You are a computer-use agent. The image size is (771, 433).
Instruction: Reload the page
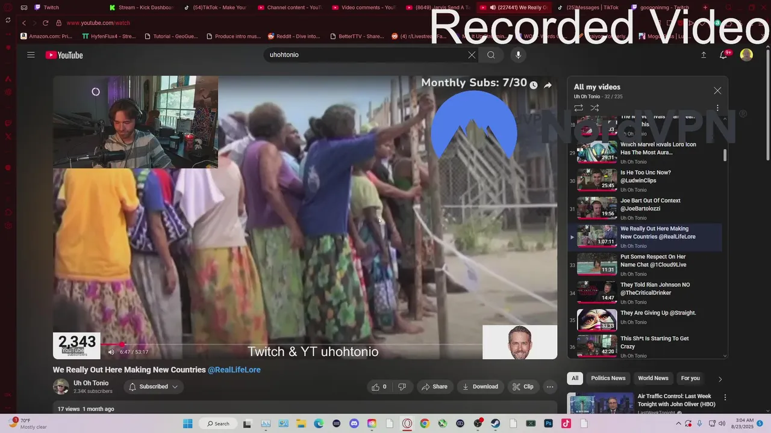pyautogui.click(x=45, y=23)
